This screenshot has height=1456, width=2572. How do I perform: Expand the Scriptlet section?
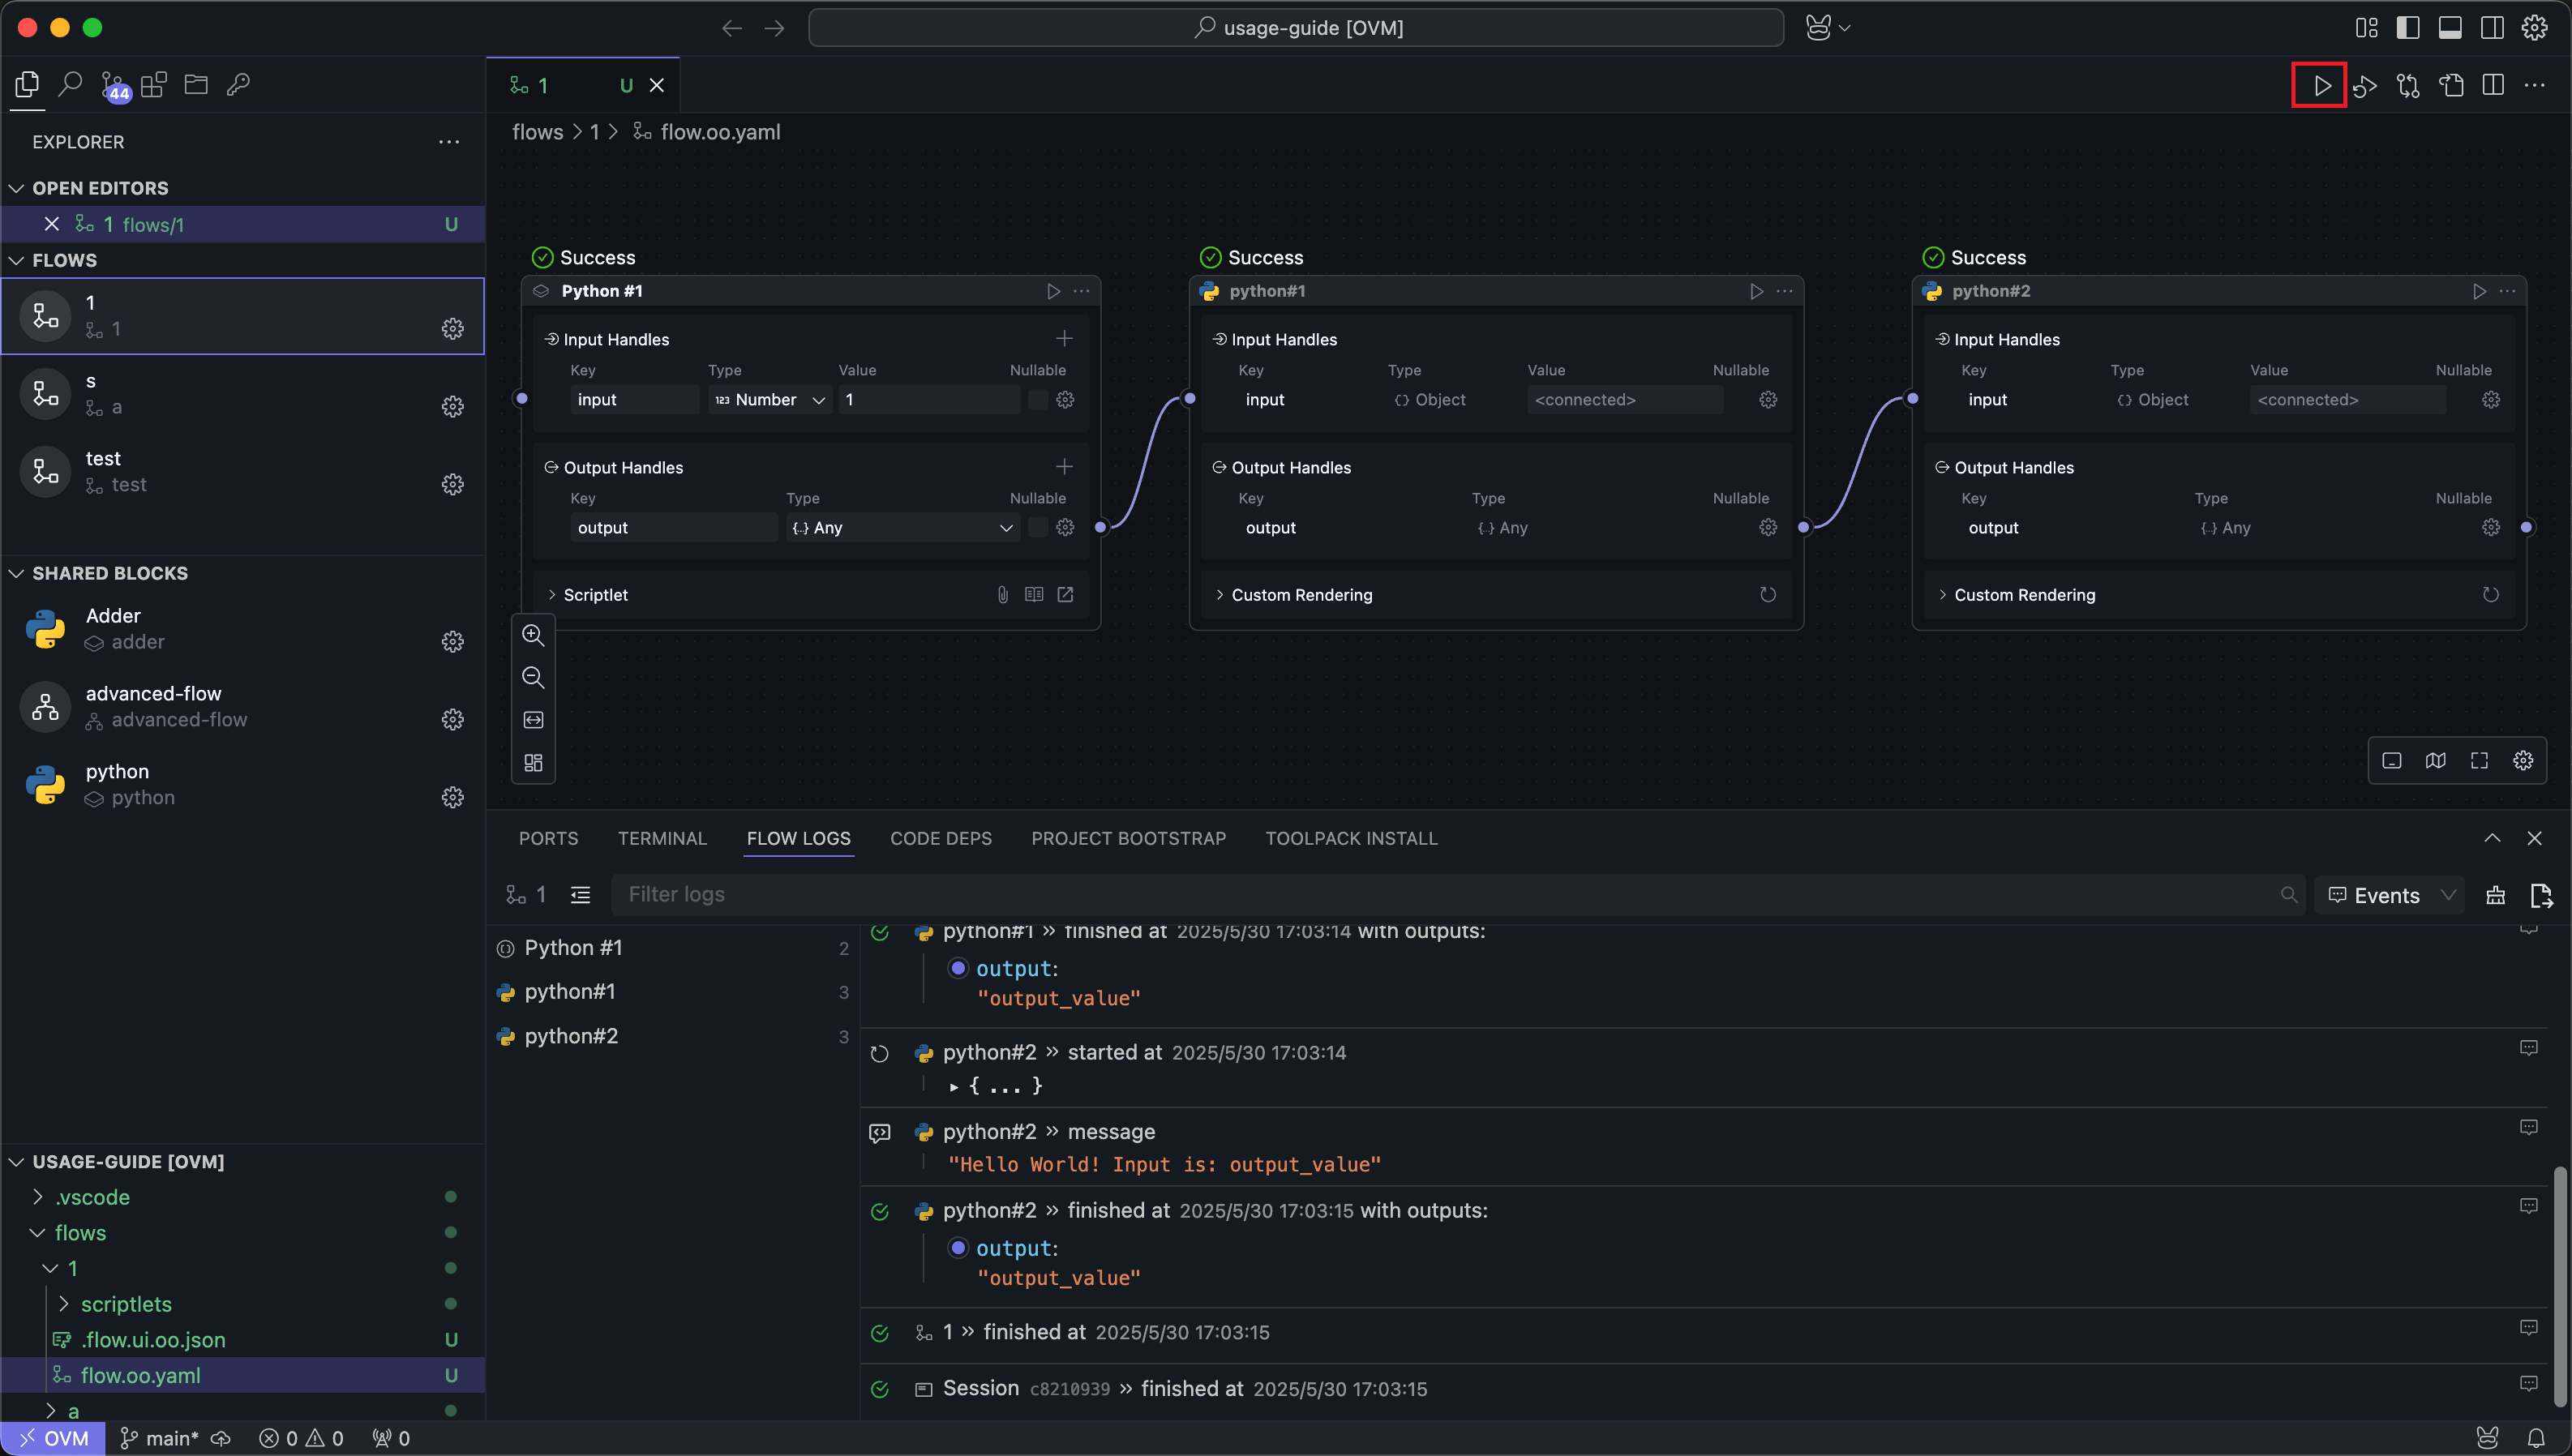pyautogui.click(x=552, y=595)
